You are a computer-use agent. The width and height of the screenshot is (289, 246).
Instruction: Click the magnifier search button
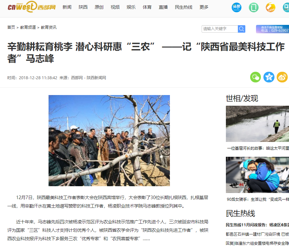pyautogui.click(x=241, y=29)
